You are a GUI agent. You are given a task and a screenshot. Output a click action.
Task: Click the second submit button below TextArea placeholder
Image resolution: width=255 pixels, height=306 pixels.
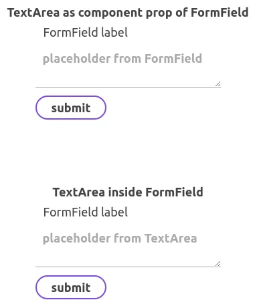click(71, 287)
